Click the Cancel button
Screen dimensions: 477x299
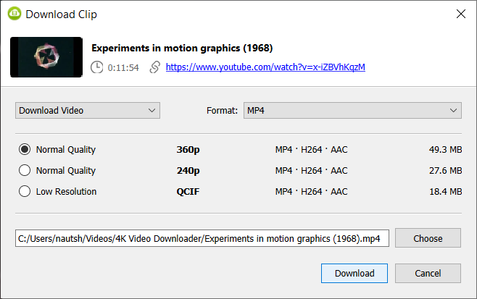pyautogui.click(x=428, y=273)
